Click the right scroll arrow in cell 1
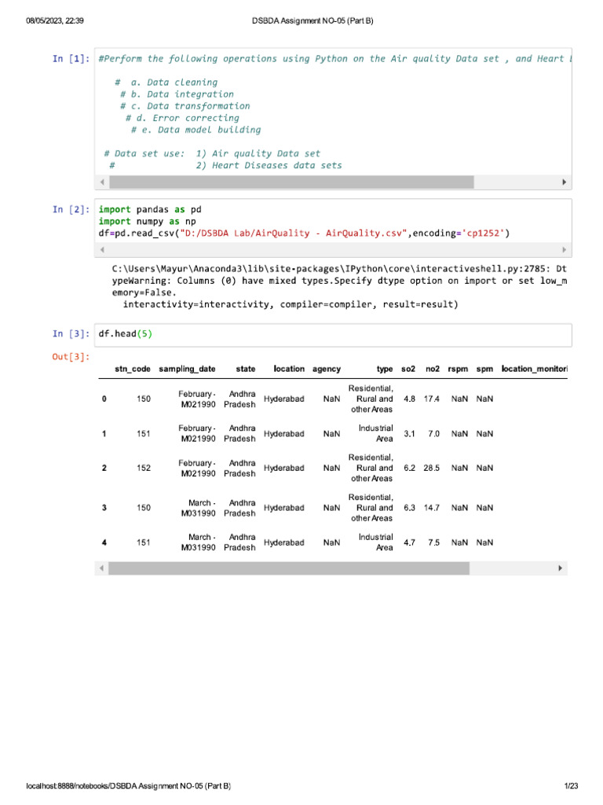 click(x=564, y=182)
